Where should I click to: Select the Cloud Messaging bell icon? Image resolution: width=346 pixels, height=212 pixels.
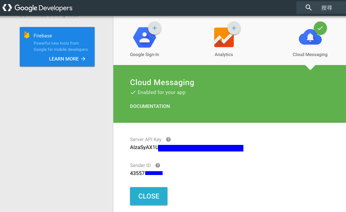click(x=310, y=37)
